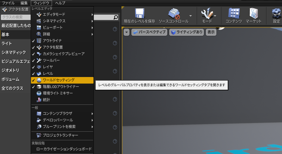282x154 pixels.
Task: Expand Editor Modes submenu arrow
Action: pyautogui.click(x=92, y=15)
